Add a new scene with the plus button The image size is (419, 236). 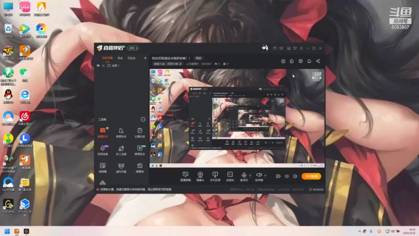pyautogui.click(x=145, y=58)
